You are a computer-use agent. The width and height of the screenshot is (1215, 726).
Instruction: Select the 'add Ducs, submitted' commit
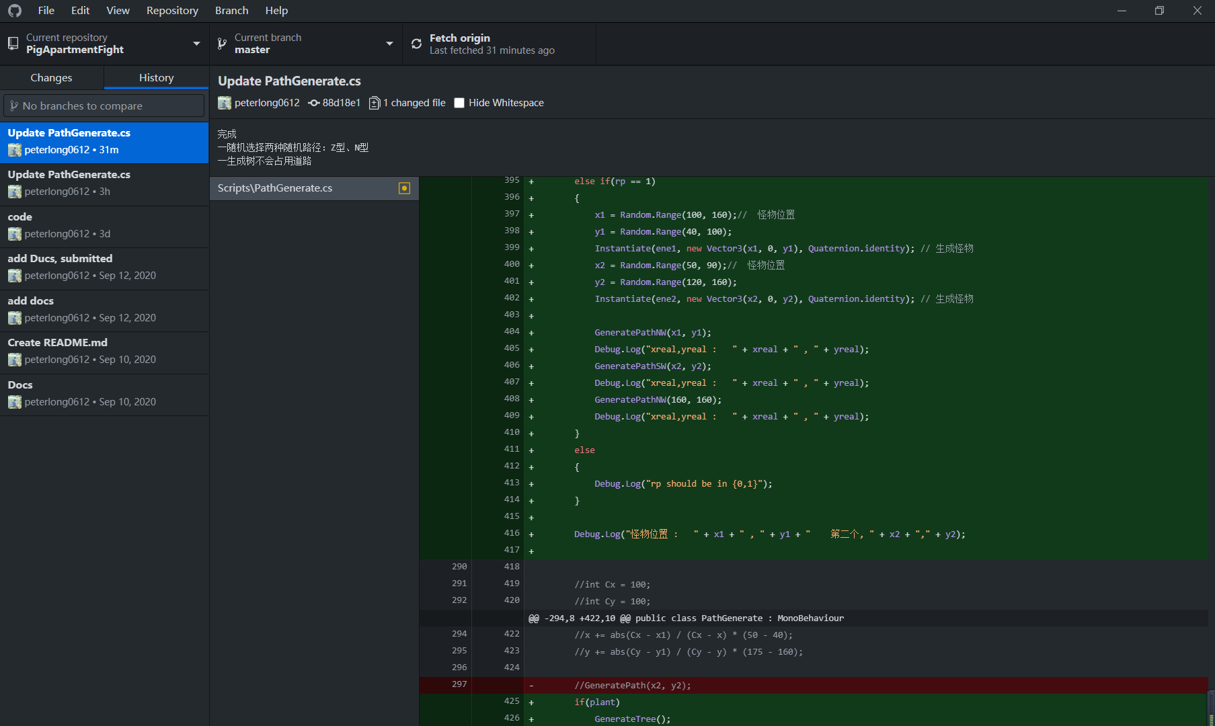point(104,267)
